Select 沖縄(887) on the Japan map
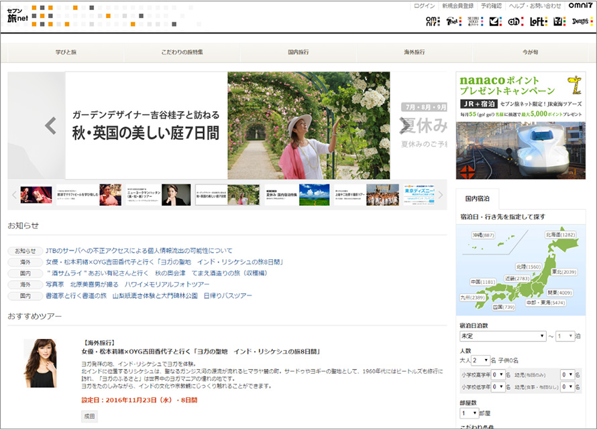The width and height of the screenshot is (597, 430). pos(483,235)
